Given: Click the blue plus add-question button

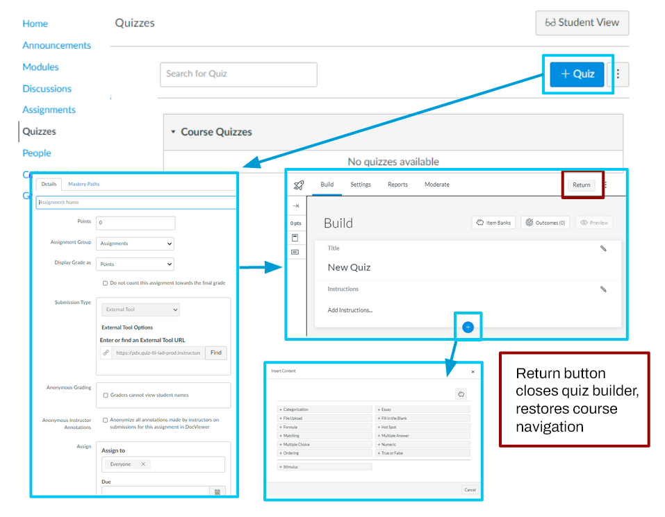Looking at the screenshot, I should click(x=468, y=327).
